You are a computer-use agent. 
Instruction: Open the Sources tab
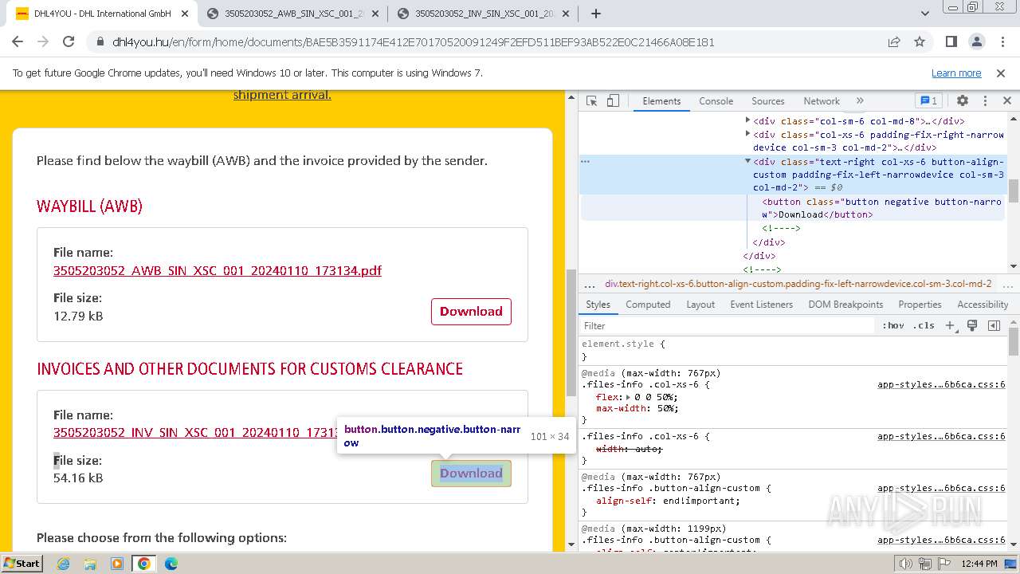[x=767, y=101]
